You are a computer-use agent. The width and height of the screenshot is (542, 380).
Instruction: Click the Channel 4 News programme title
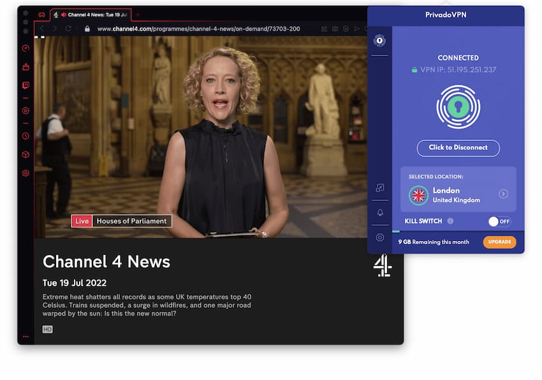click(106, 262)
